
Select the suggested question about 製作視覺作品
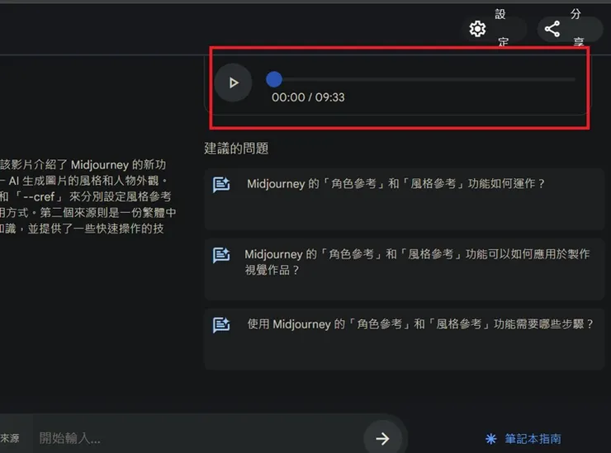pyautogui.click(x=404, y=269)
